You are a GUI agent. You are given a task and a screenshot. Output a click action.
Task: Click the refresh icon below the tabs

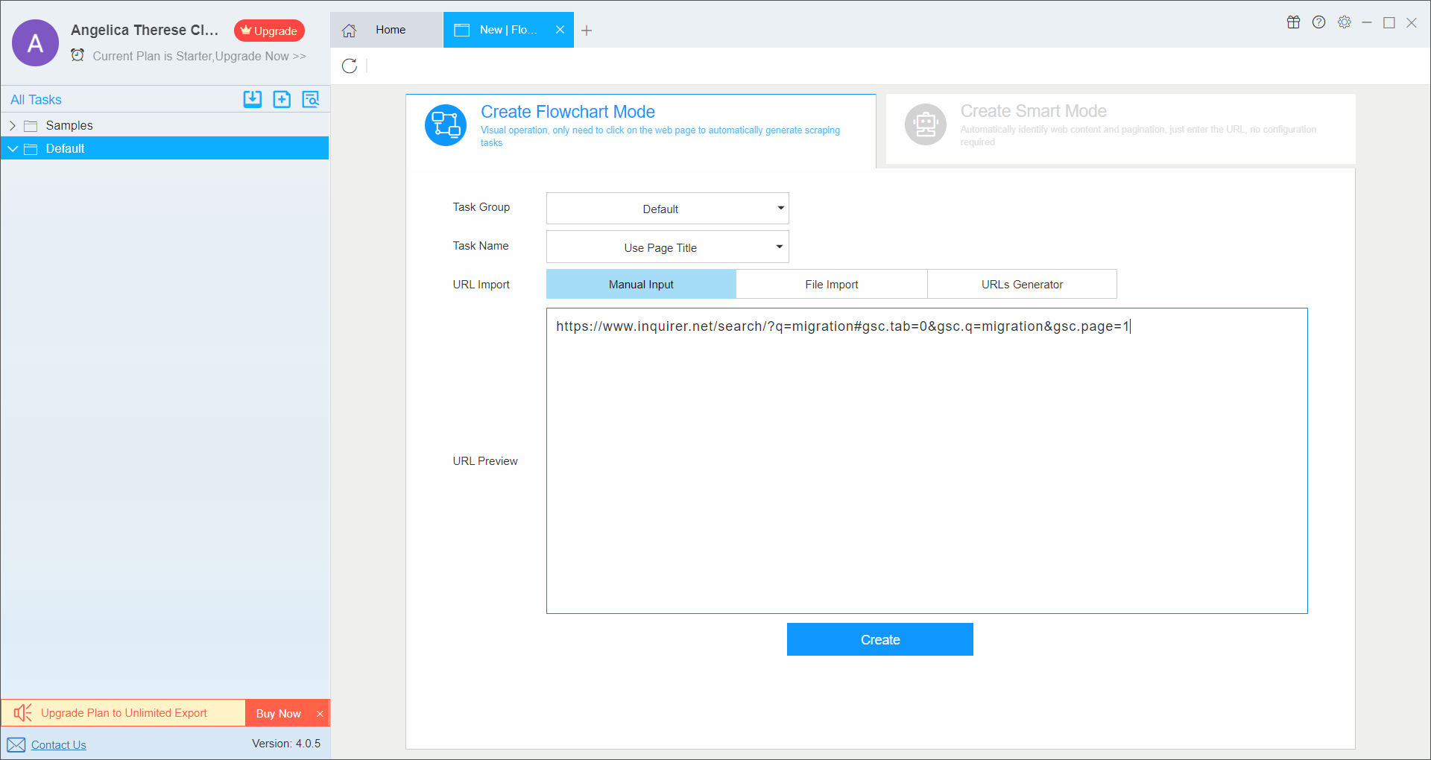click(350, 66)
